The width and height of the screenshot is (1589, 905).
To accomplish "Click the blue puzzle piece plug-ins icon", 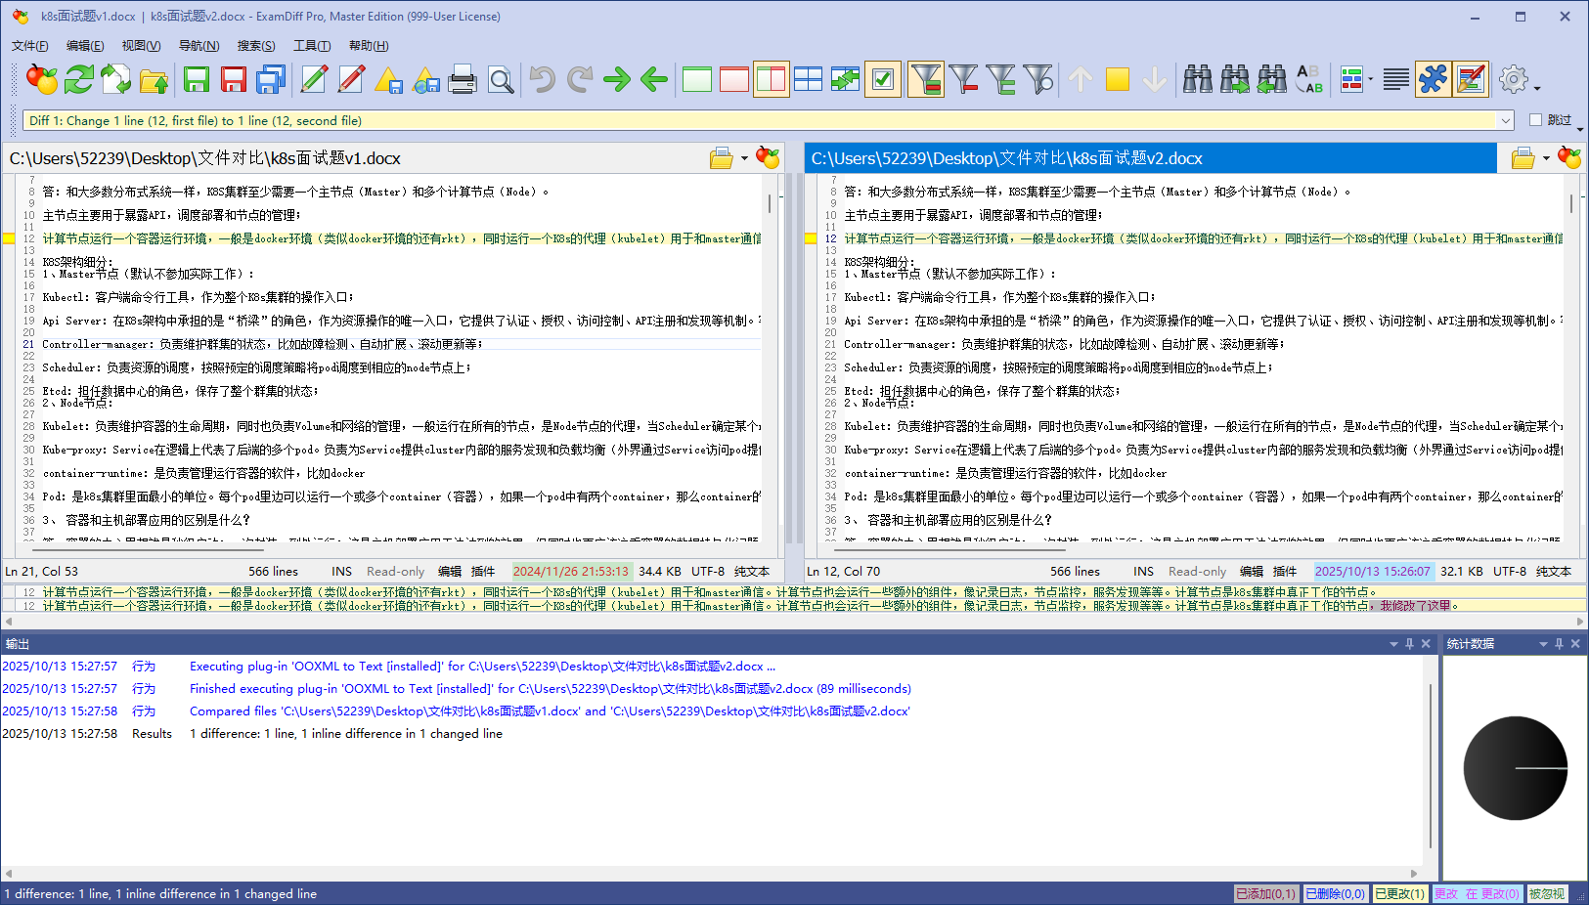I will pos(1433,80).
